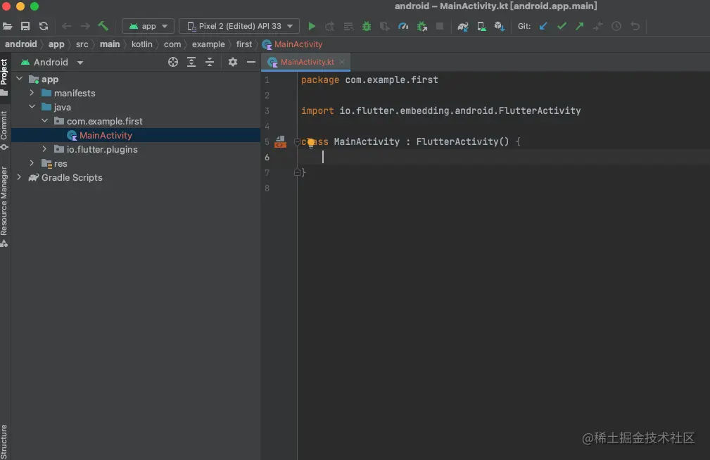Viewport: 710px width, 460px height.
Task: Open the app run configuration dropdown
Action: tap(148, 26)
